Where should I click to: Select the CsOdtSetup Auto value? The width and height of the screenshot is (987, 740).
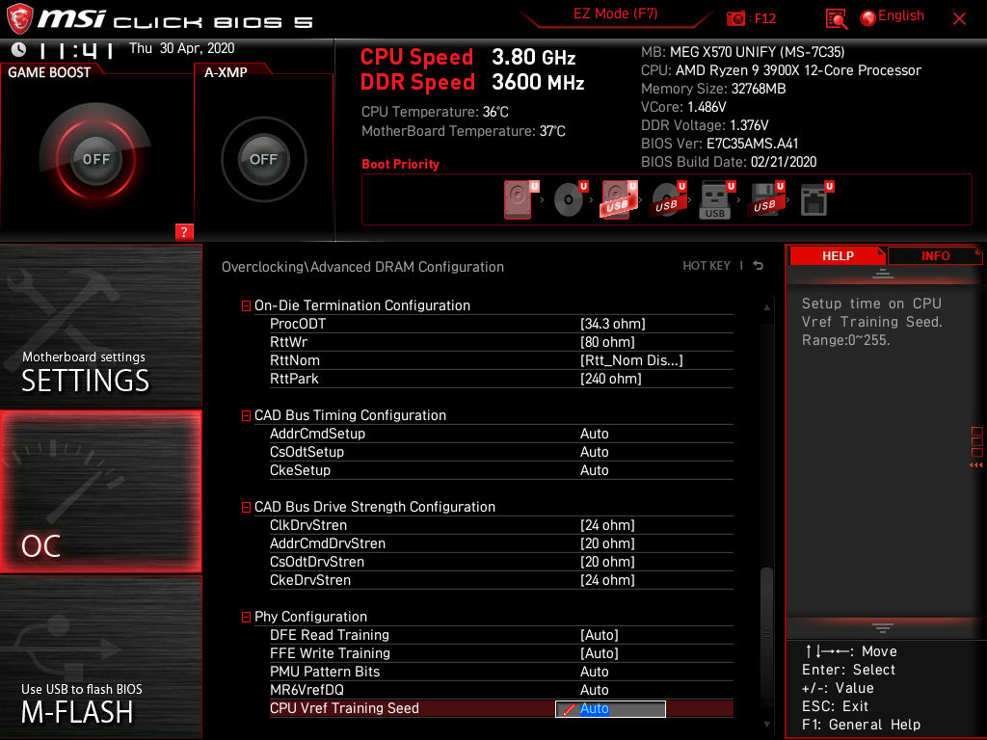tap(594, 452)
